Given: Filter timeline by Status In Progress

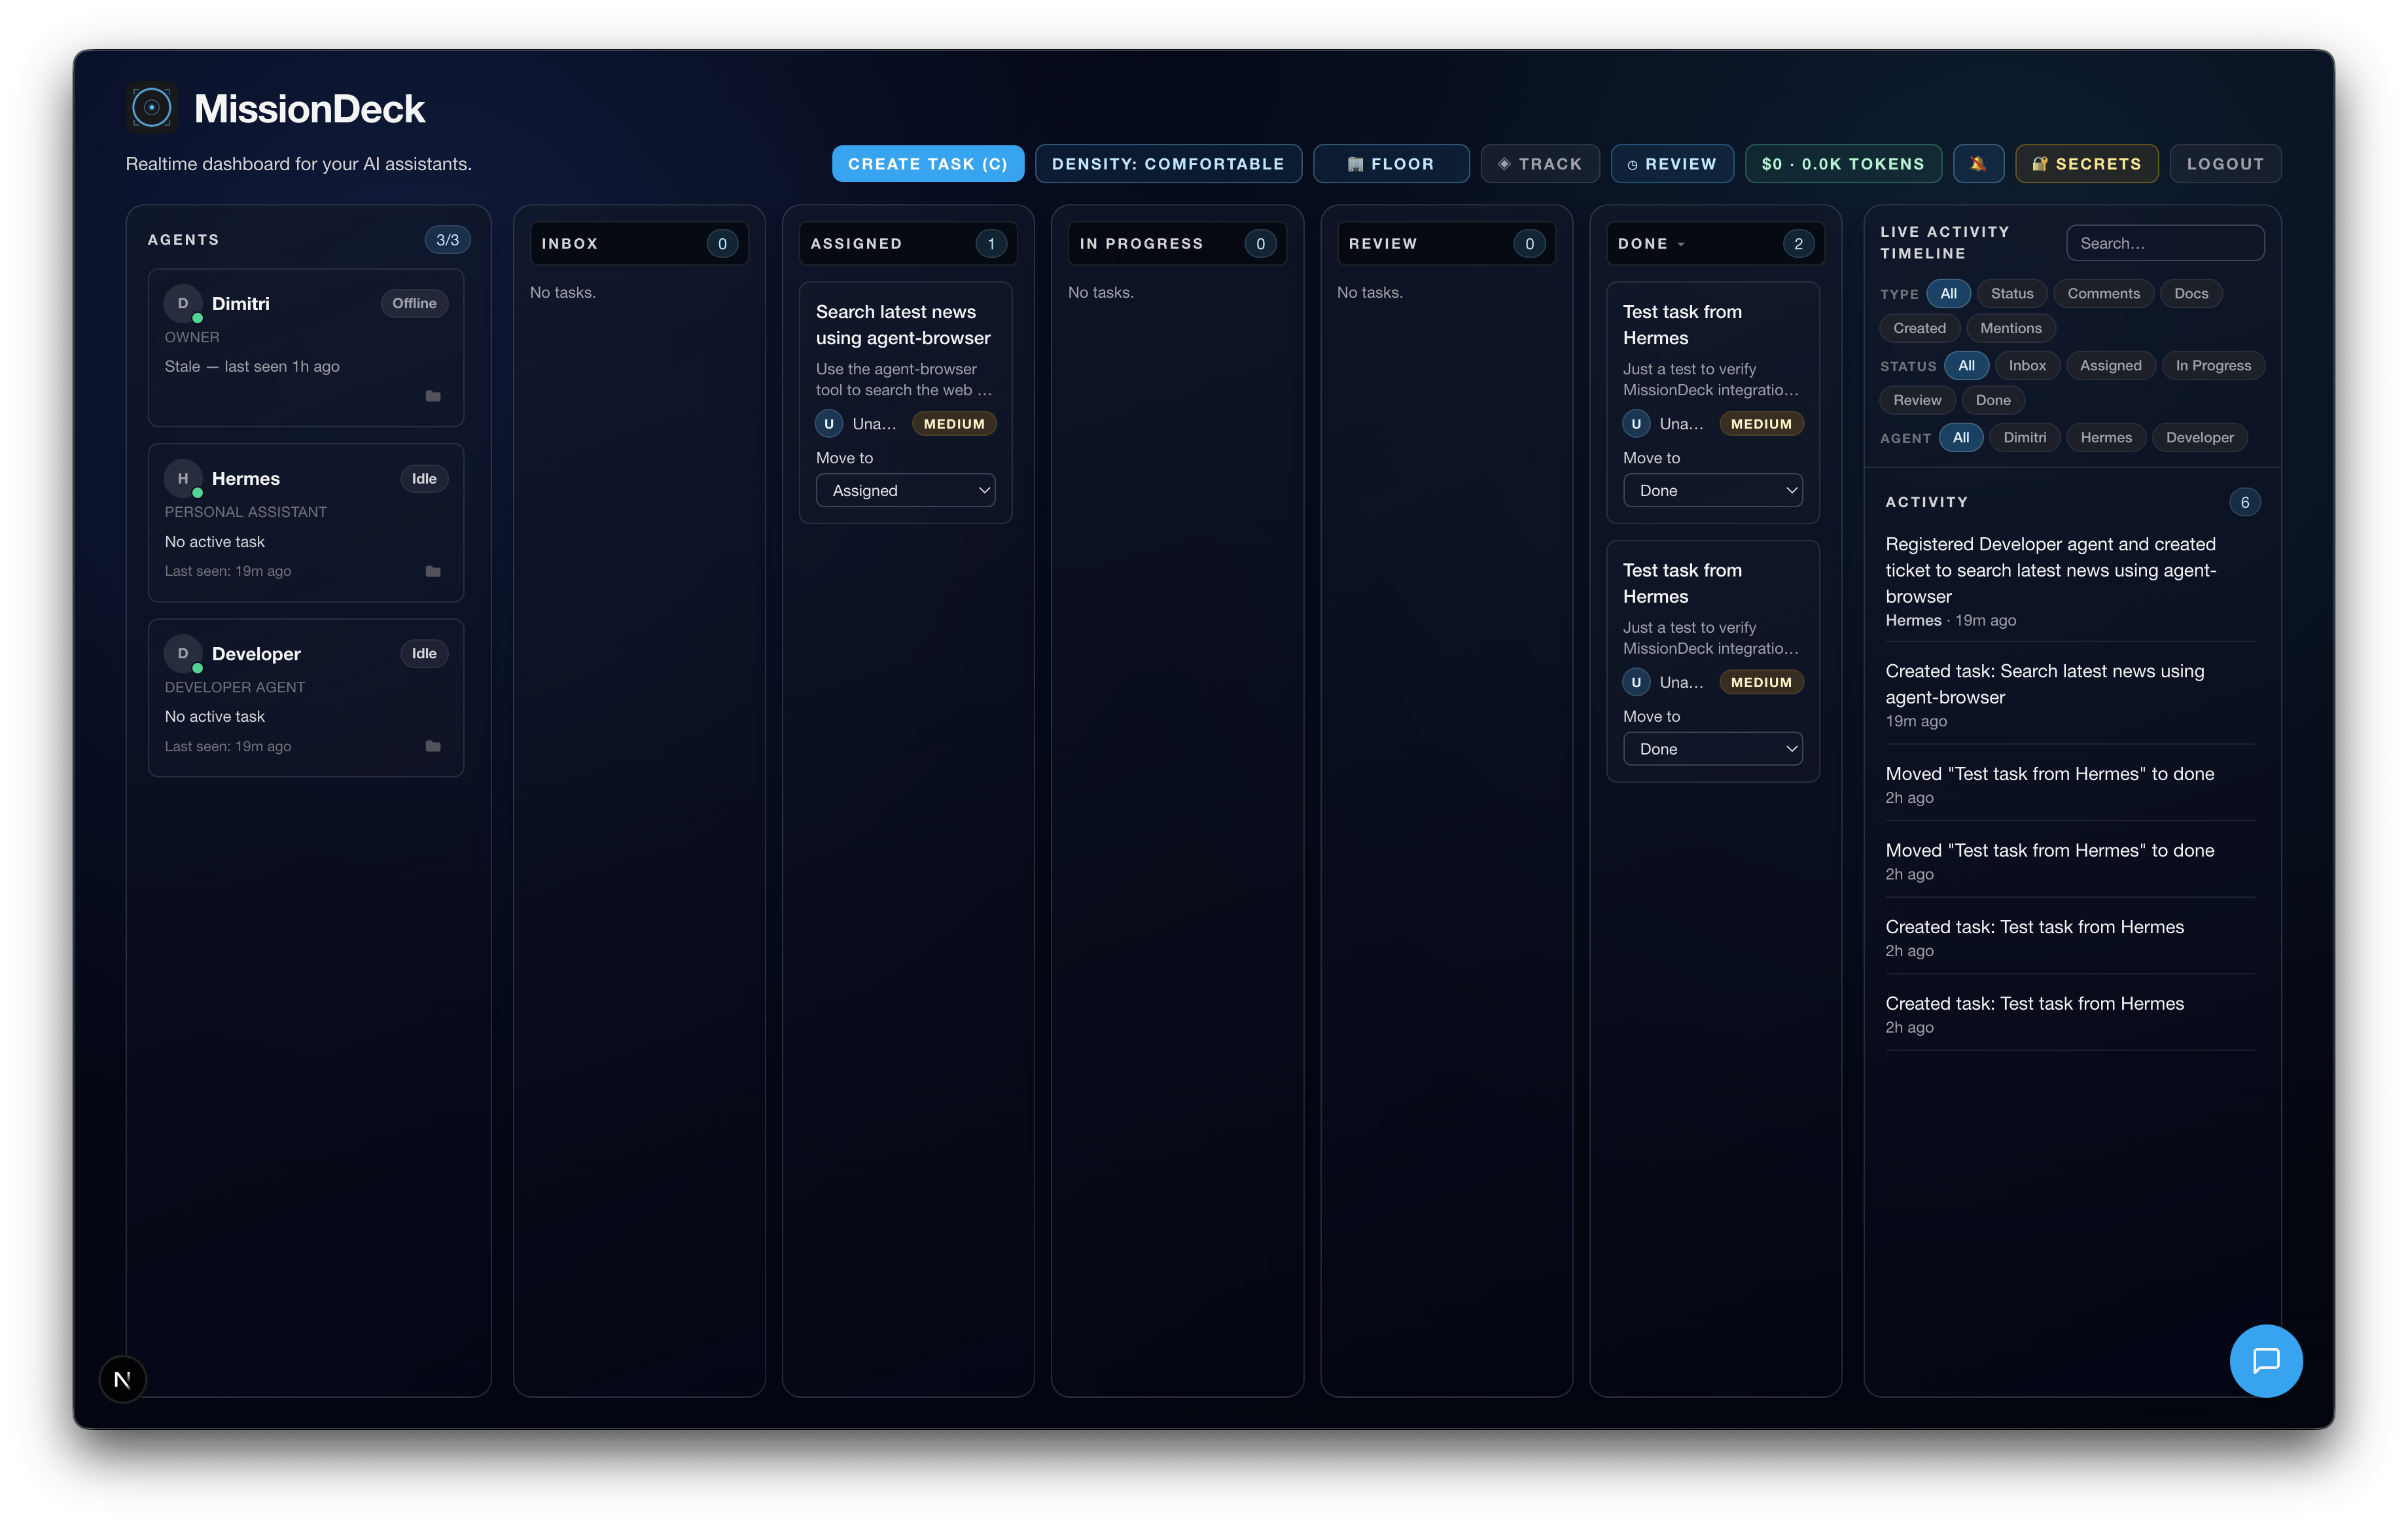Looking at the screenshot, I should click(2213, 365).
